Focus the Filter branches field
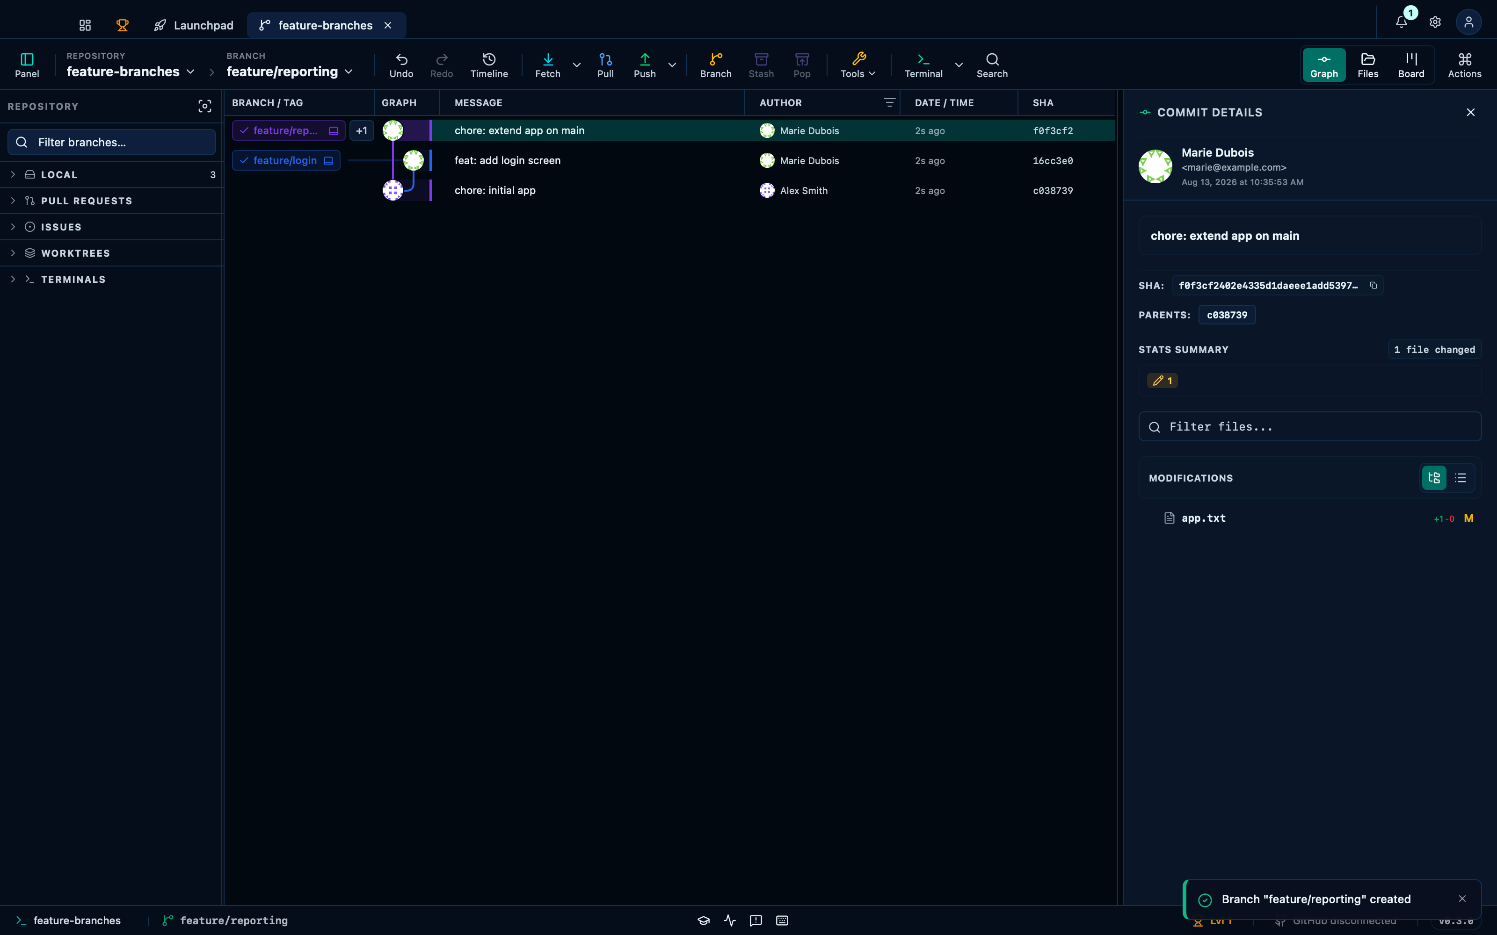This screenshot has height=935, width=1497. coord(112,142)
